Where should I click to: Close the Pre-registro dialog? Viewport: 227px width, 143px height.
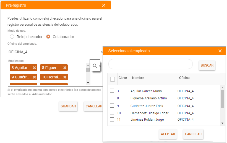pyautogui.click(x=104, y=5)
